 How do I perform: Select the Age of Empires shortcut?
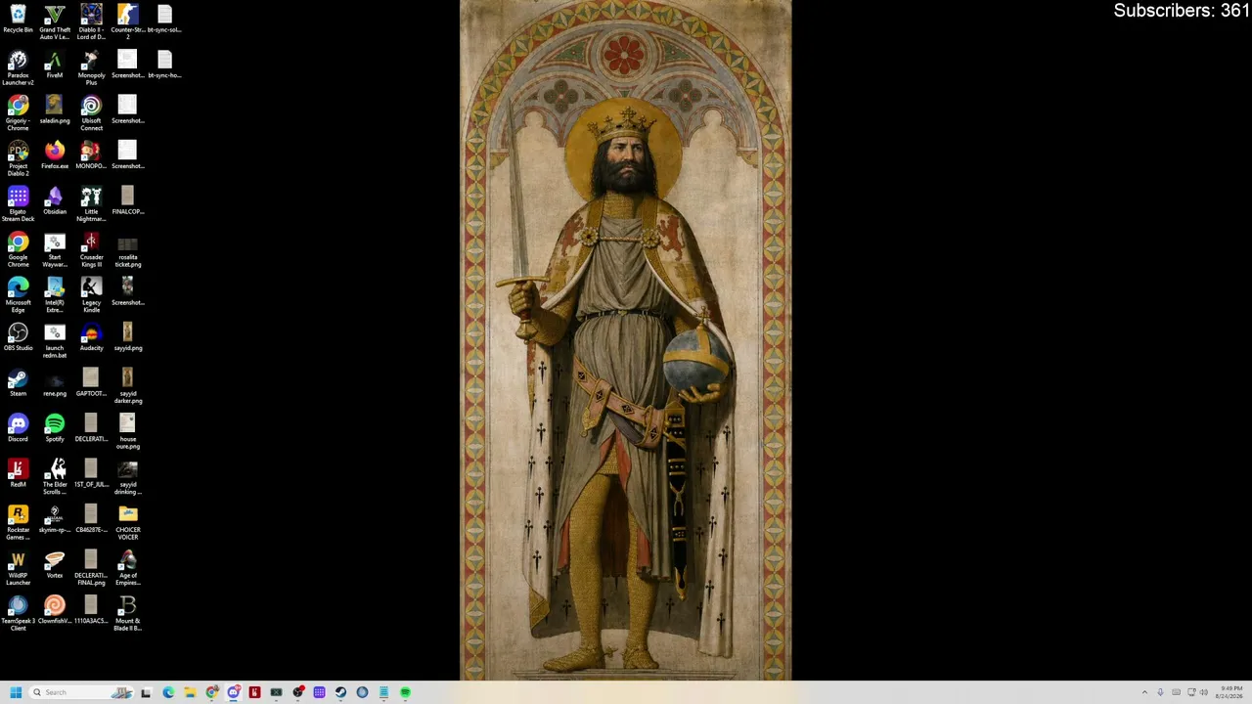tap(127, 567)
